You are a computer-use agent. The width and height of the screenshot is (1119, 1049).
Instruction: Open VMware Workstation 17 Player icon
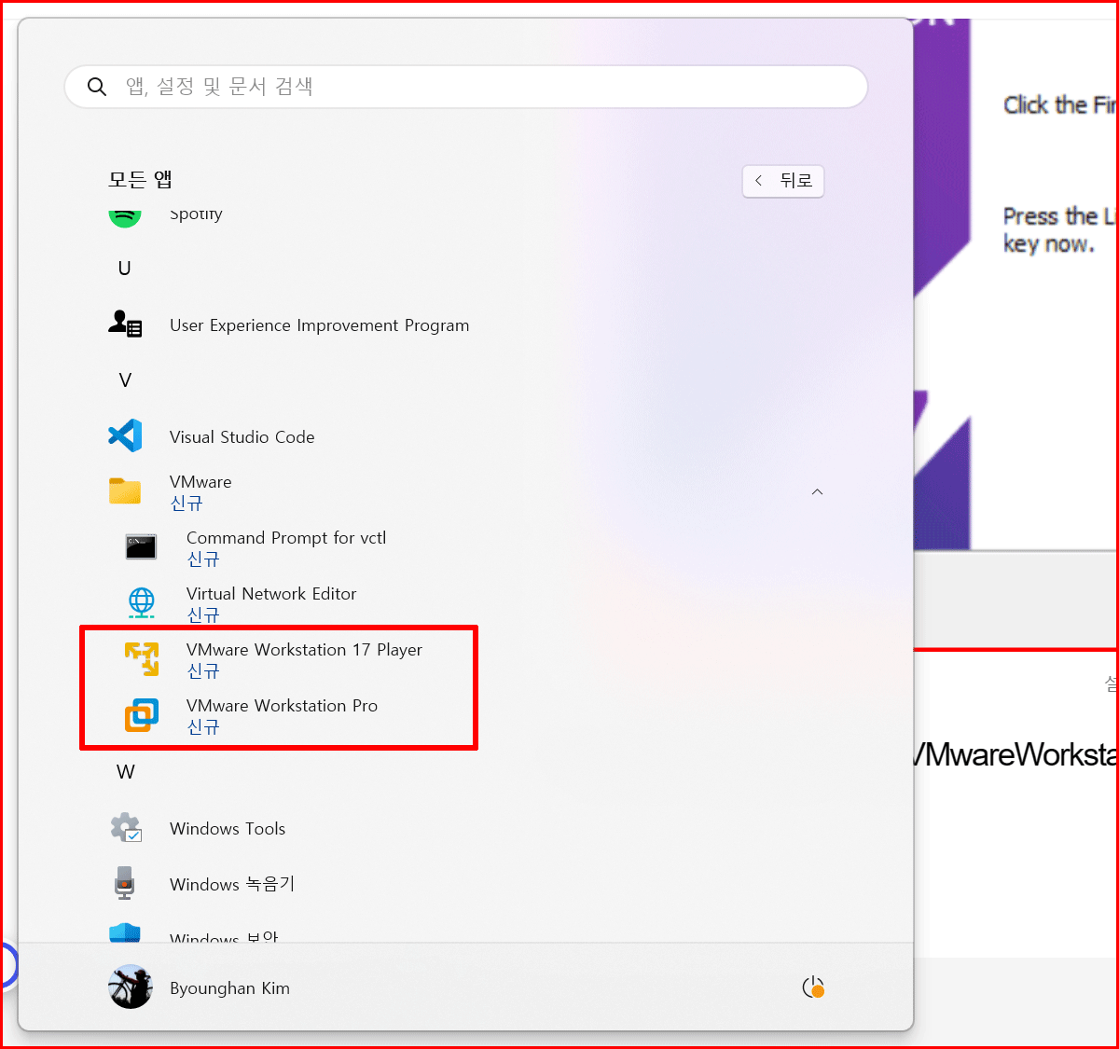coord(142,659)
